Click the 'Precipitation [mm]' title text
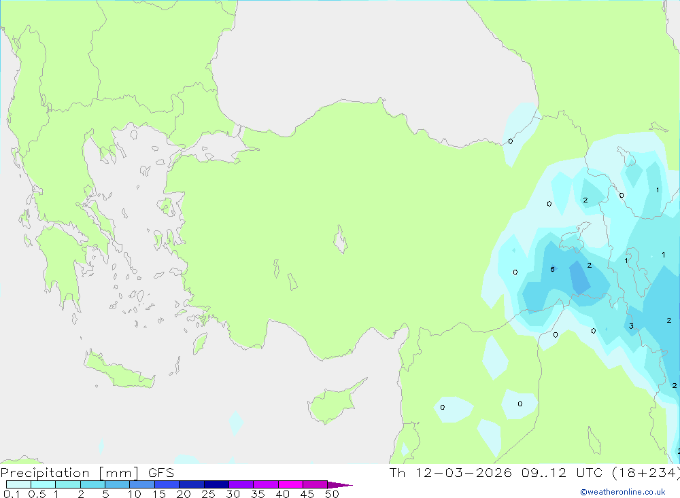This screenshot has width=680, height=498. [x=70, y=473]
